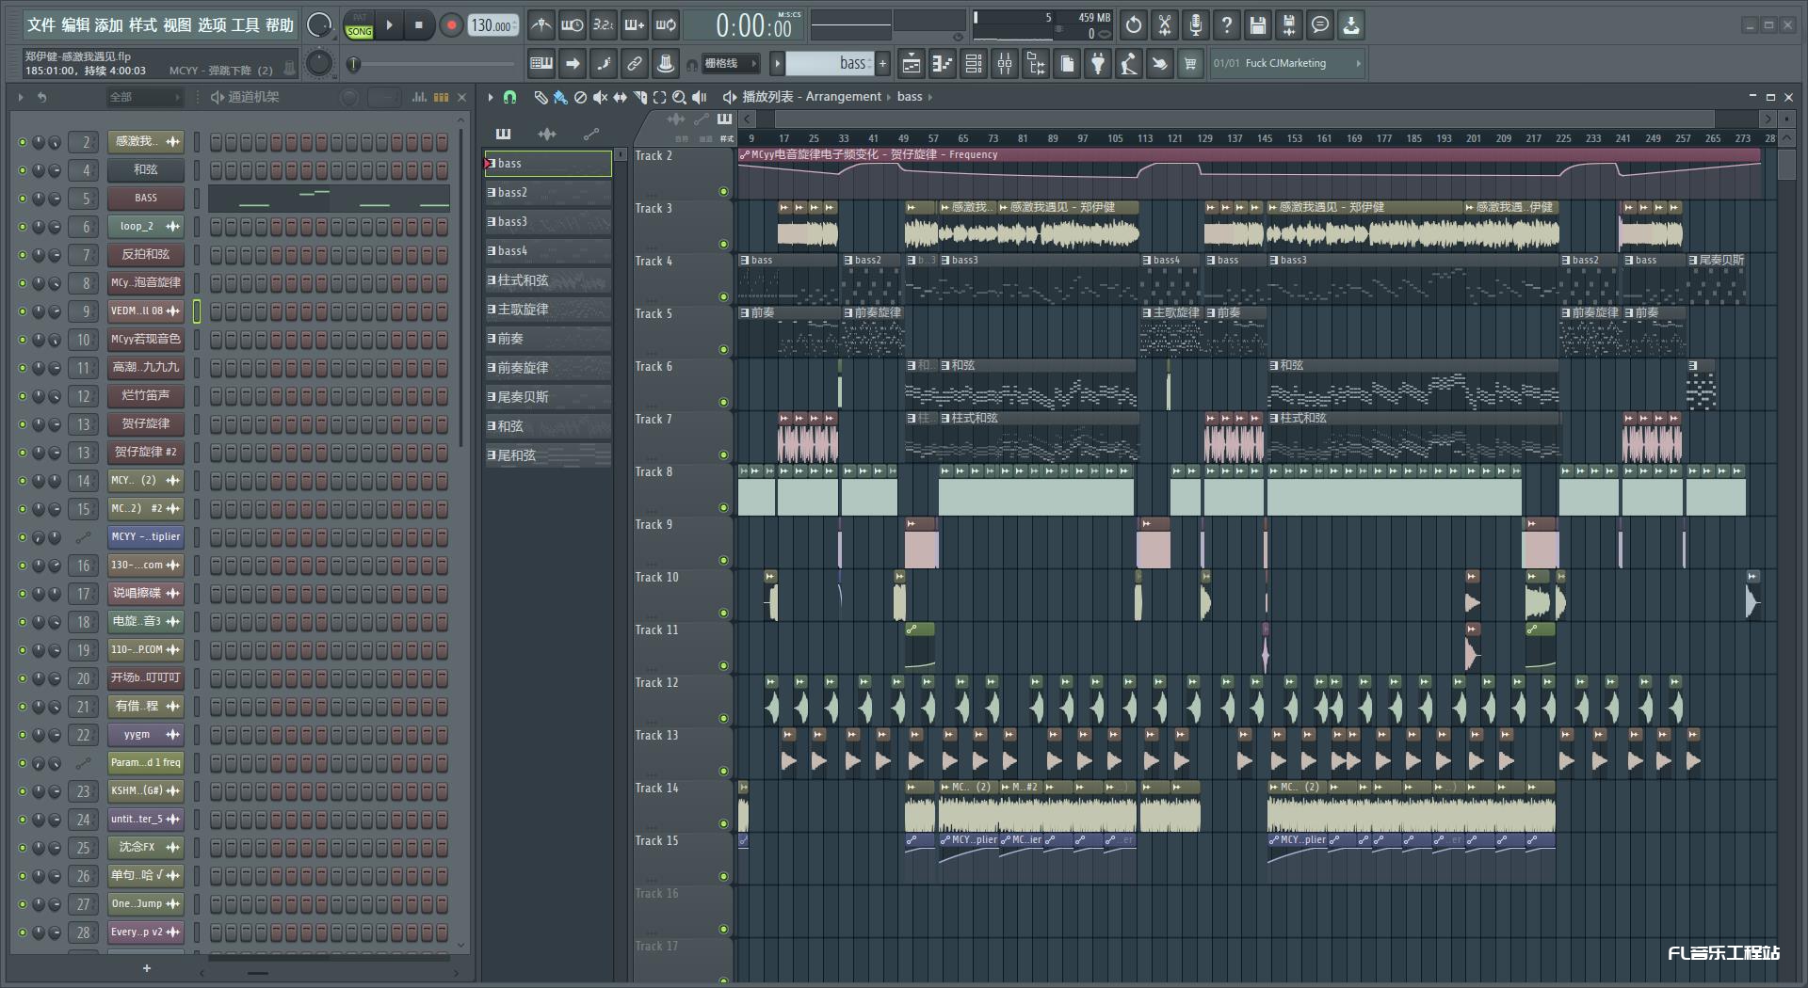Screen dimensions: 1808x988
Task: Click the undo history circular arrow icon
Action: 1134,25
